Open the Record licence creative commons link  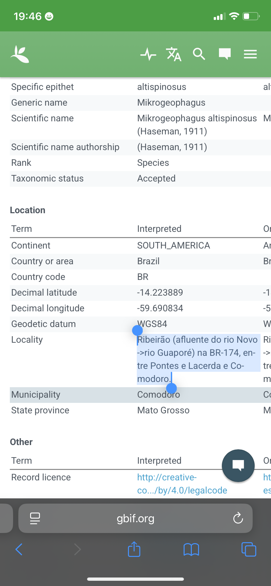182,484
